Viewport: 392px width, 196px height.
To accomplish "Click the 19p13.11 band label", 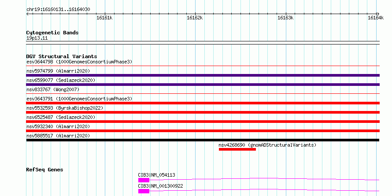I will click(37, 38).
